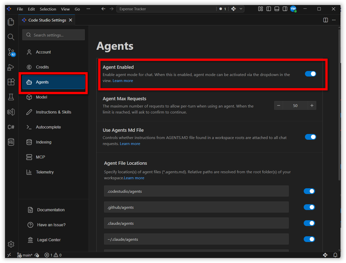Click the YM account avatar
The height and width of the screenshot is (263, 346).
pos(293,9)
